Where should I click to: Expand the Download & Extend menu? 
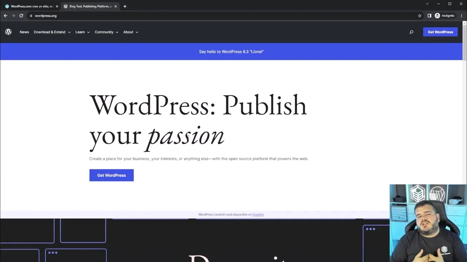pyautogui.click(x=52, y=32)
